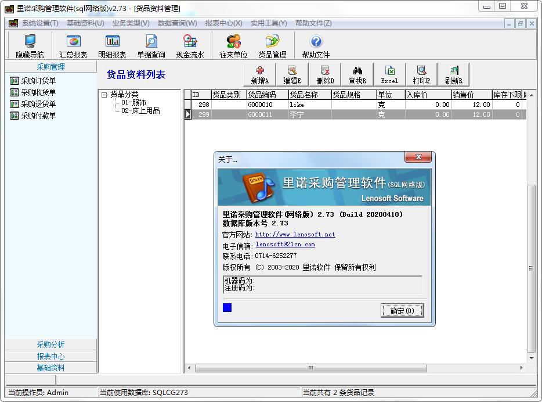This screenshot has width=542, height=402.
Task: Open the 货品管理 goods management
Action: pyautogui.click(x=272, y=46)
